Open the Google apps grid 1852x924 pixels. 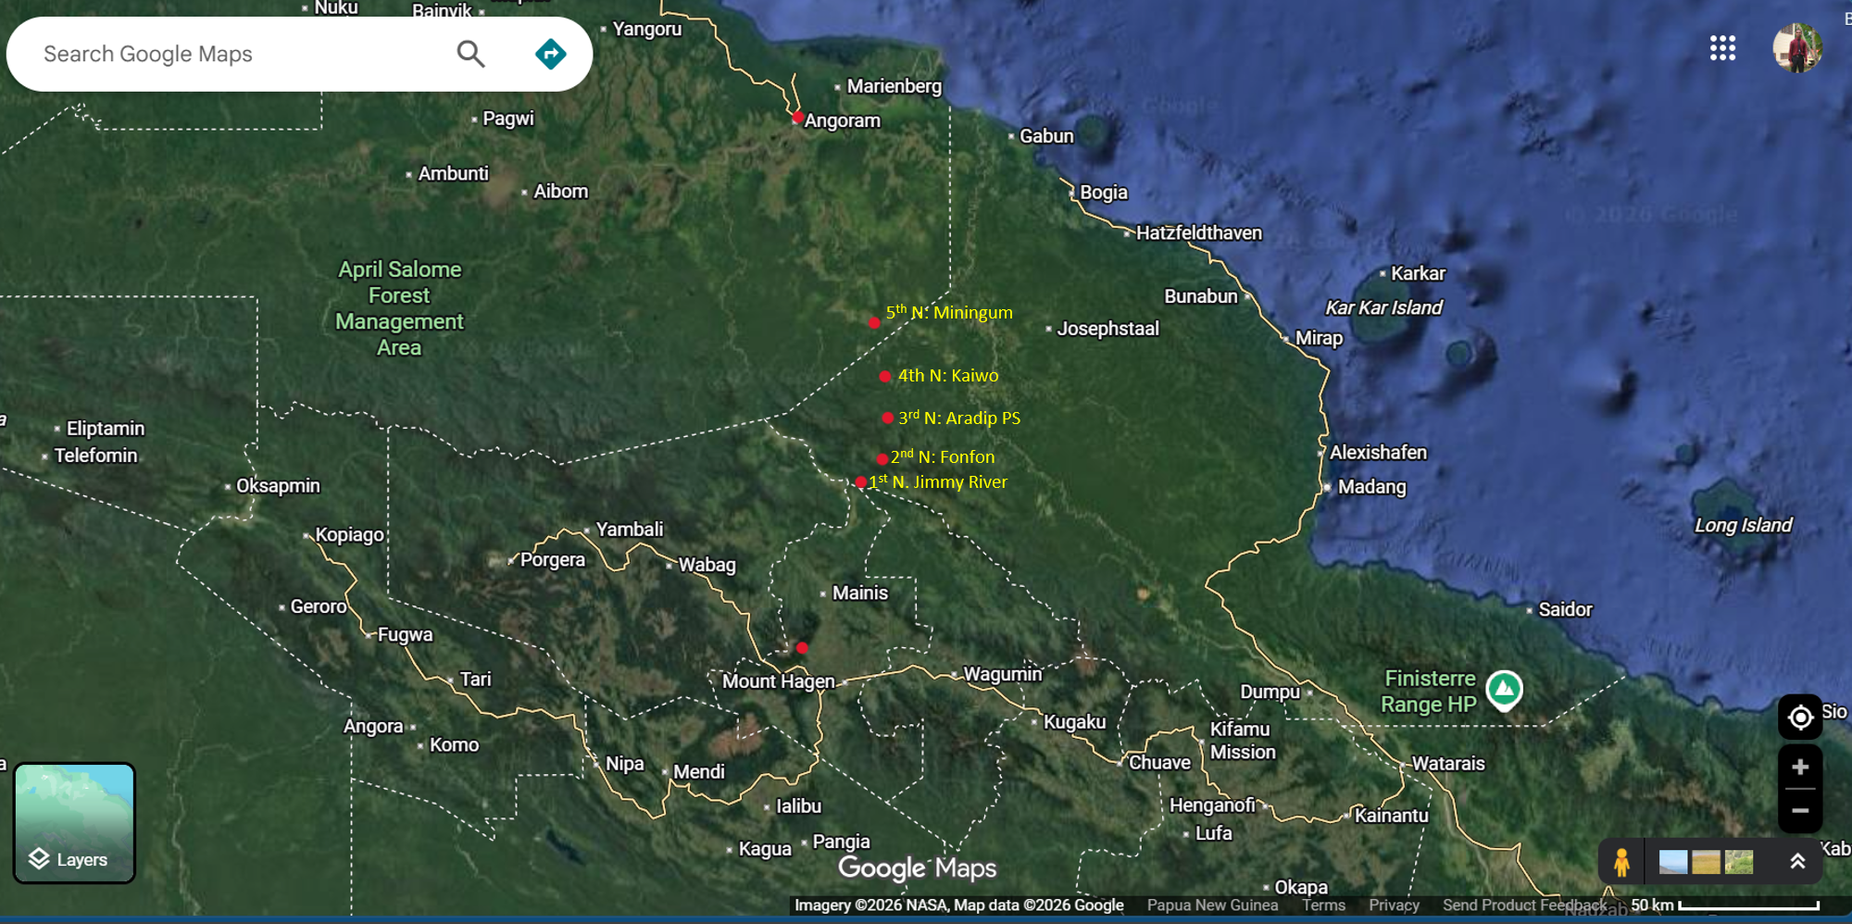(x=1722, y=48)
